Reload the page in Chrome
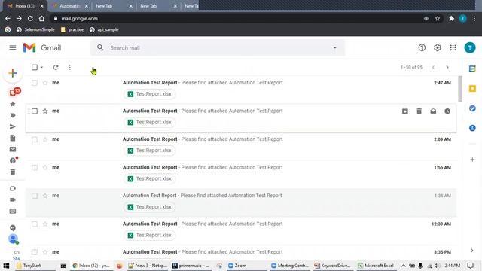 pos(30,18)
